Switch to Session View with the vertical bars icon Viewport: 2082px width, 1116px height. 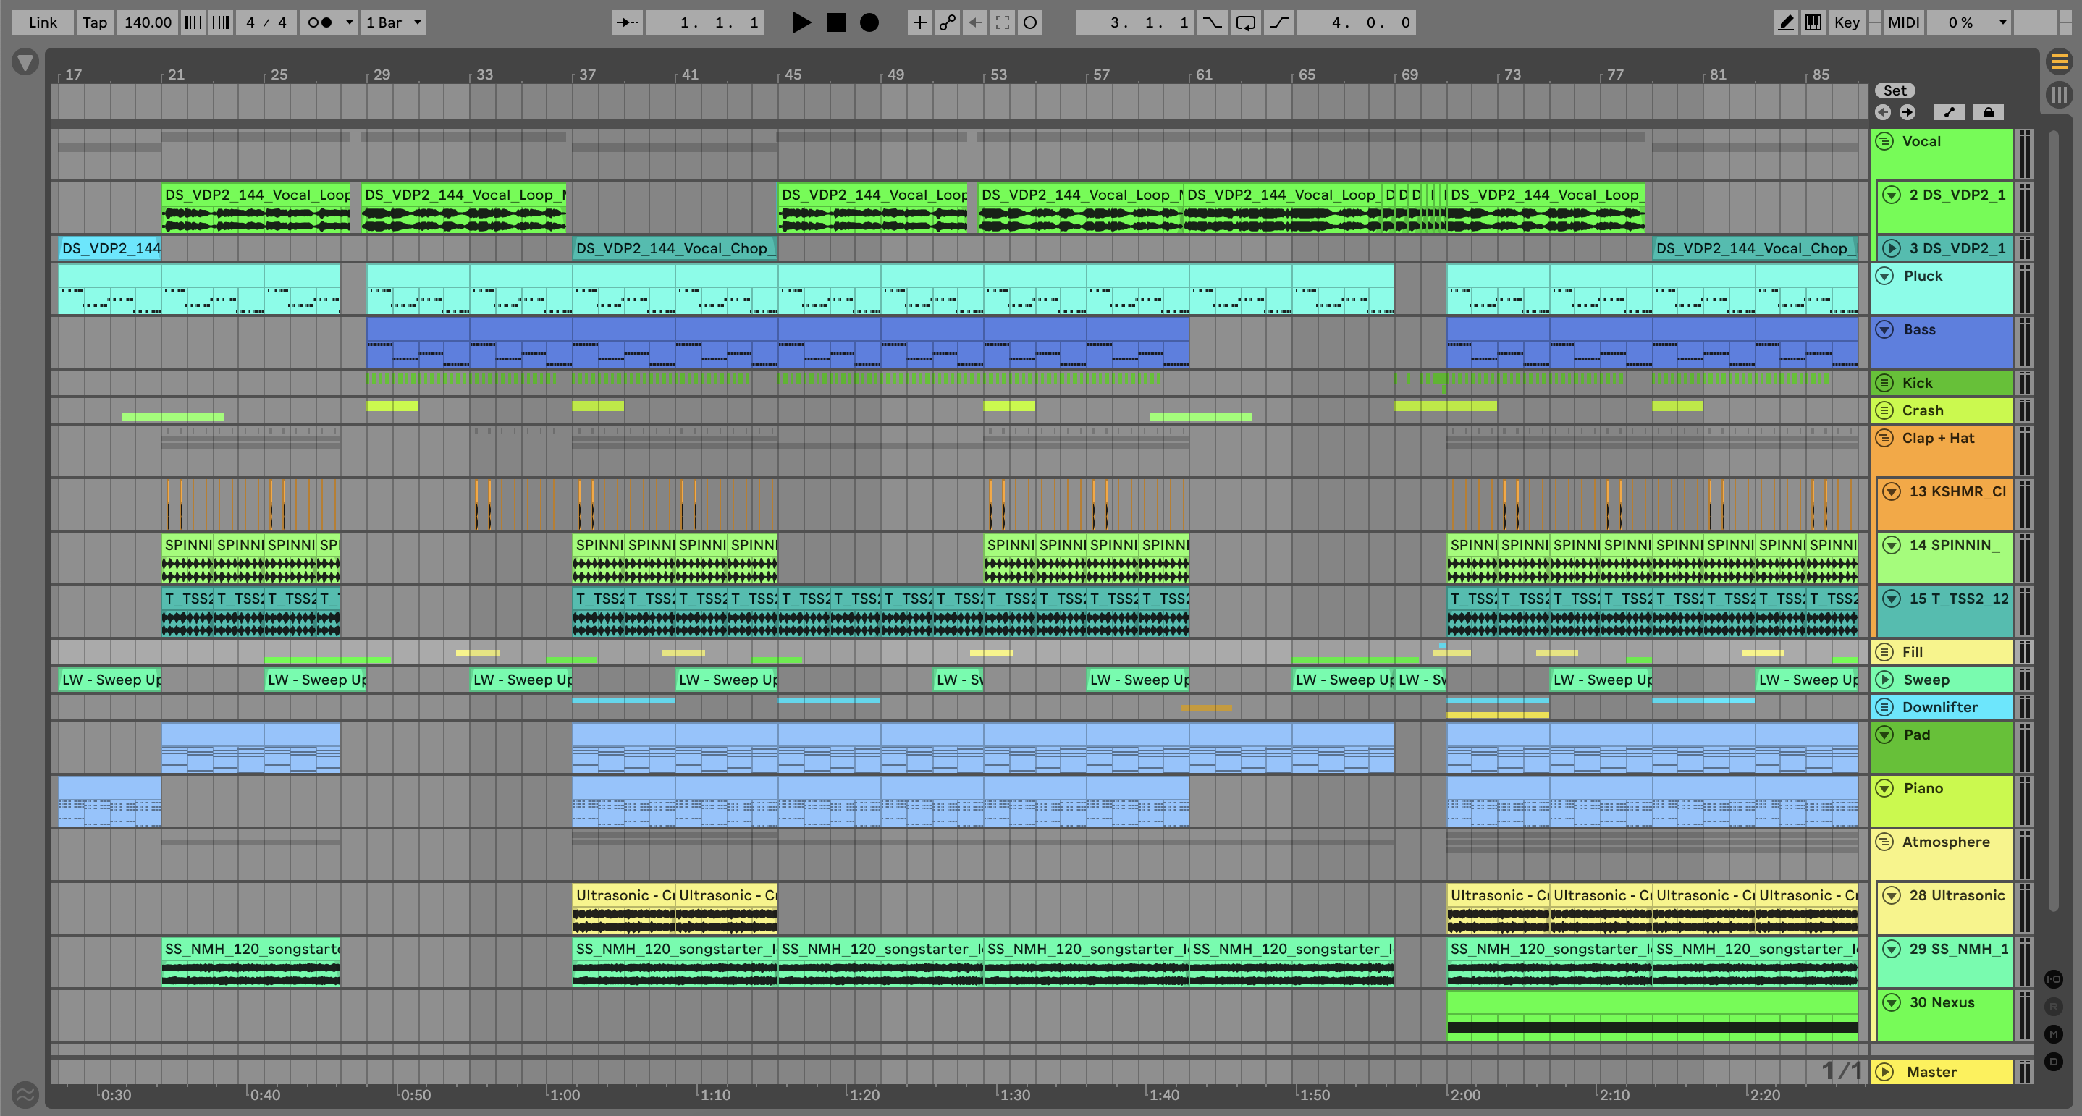click(x=2059, y=96)
